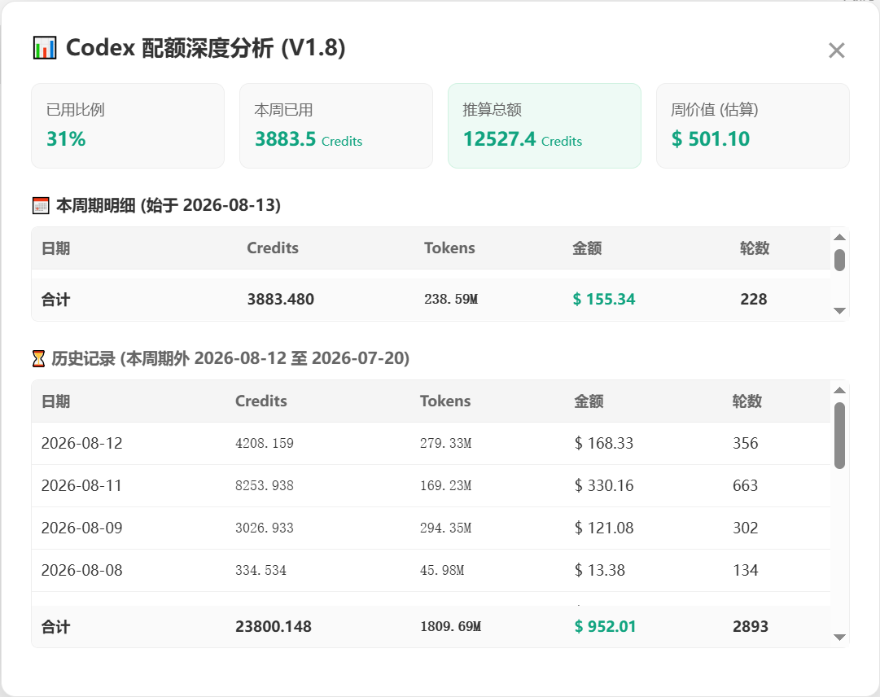Image resolution: width=880 pixels, height=697 pixels.
Task: Select the 2026-08-11 date cell
Action: 82,485
